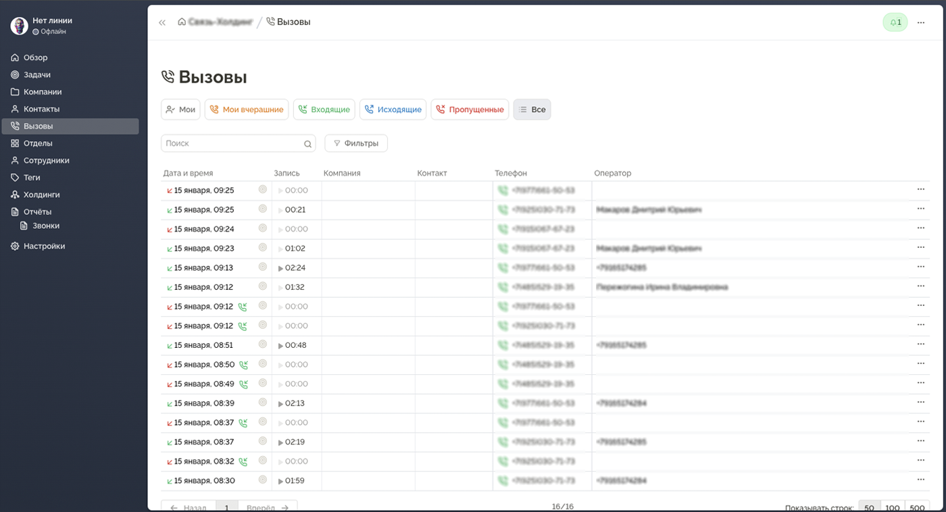The image size is (946, 512).
Task: Collapse the sidebar with double chevron icon
Action: tap(162, 22)
